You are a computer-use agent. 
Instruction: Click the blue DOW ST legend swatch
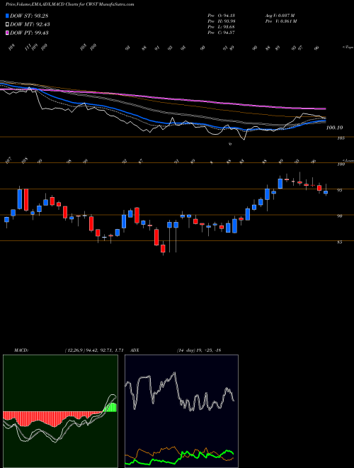(7, 16)
